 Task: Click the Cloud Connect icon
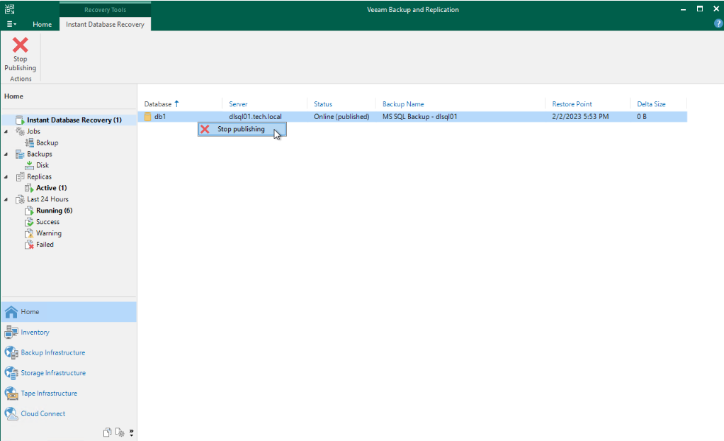coord(11,414)
